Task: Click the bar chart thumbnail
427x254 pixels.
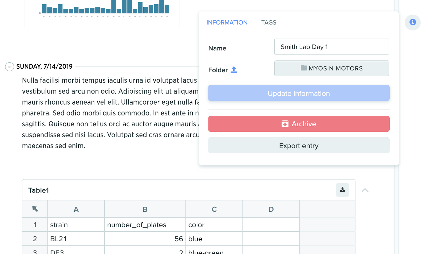Action: tap(102, 11)
